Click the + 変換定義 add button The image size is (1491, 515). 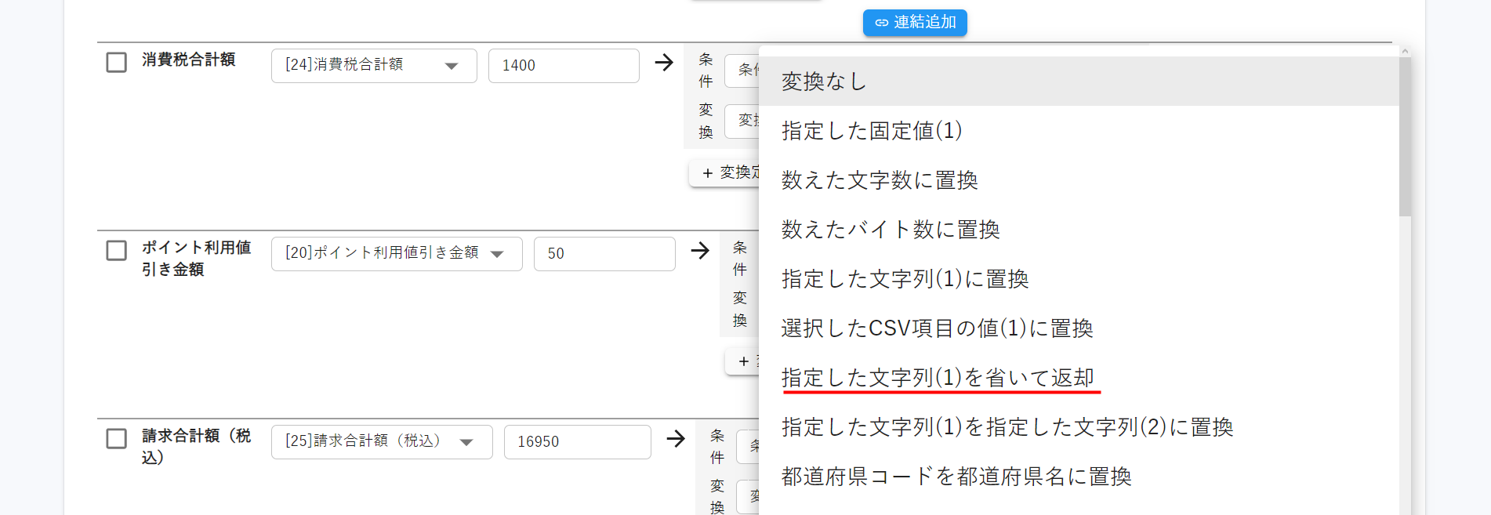click(x=726, y=173)
